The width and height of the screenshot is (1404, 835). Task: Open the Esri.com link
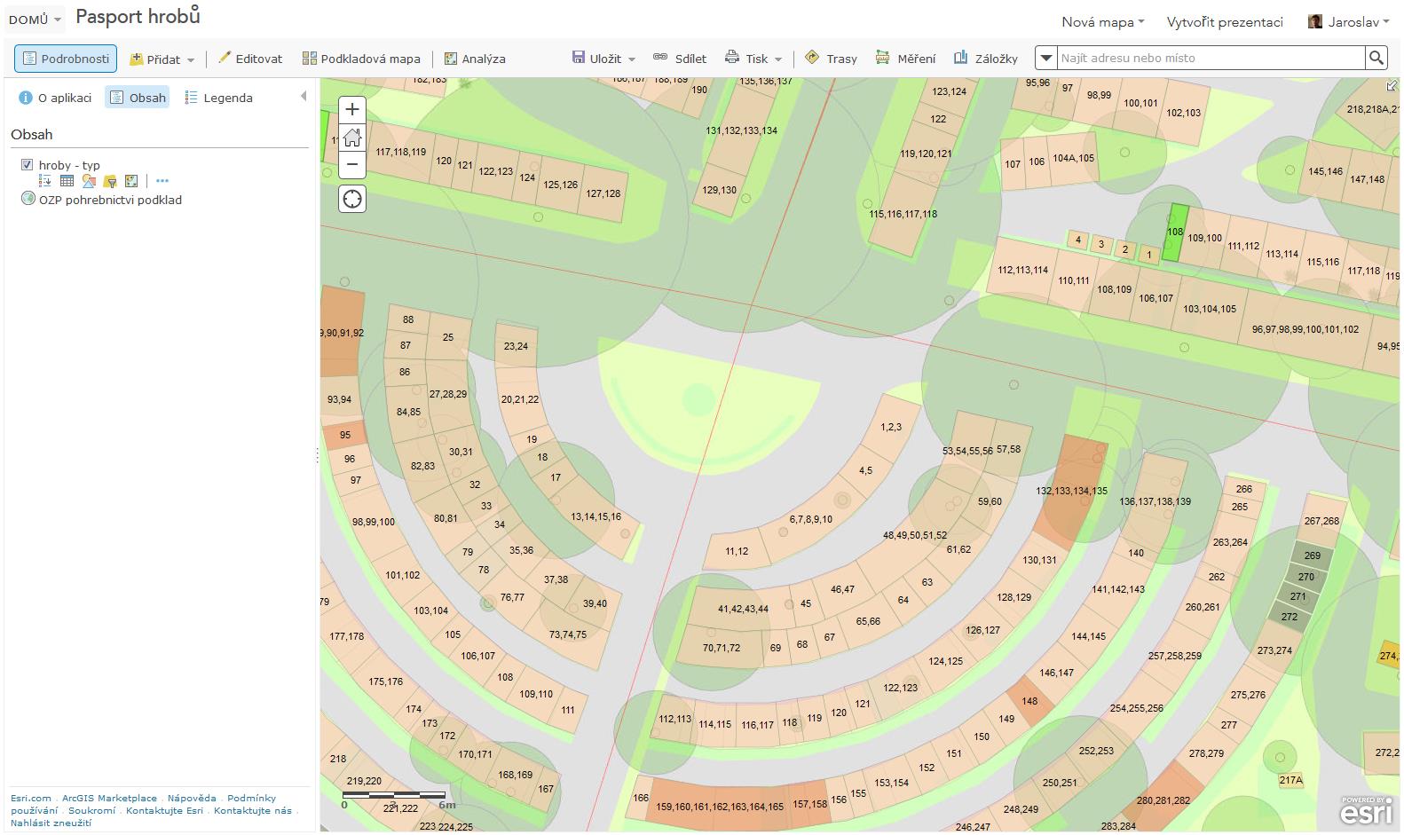tap(31, 798)
